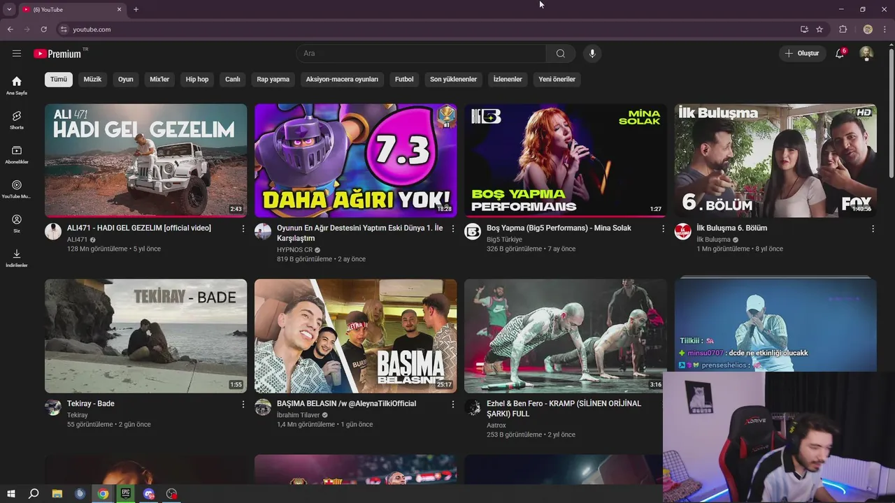
Task: Open Epic Games launcher in taskbar
Action: pos(126,494)
